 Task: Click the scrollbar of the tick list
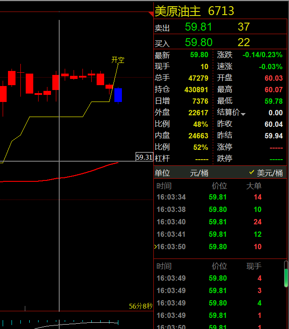286,274
